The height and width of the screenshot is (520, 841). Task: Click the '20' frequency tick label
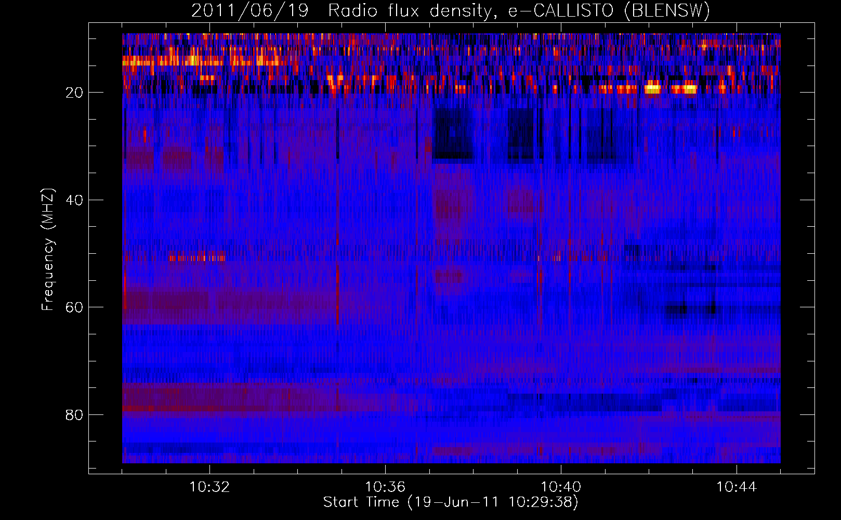point(75,93)
